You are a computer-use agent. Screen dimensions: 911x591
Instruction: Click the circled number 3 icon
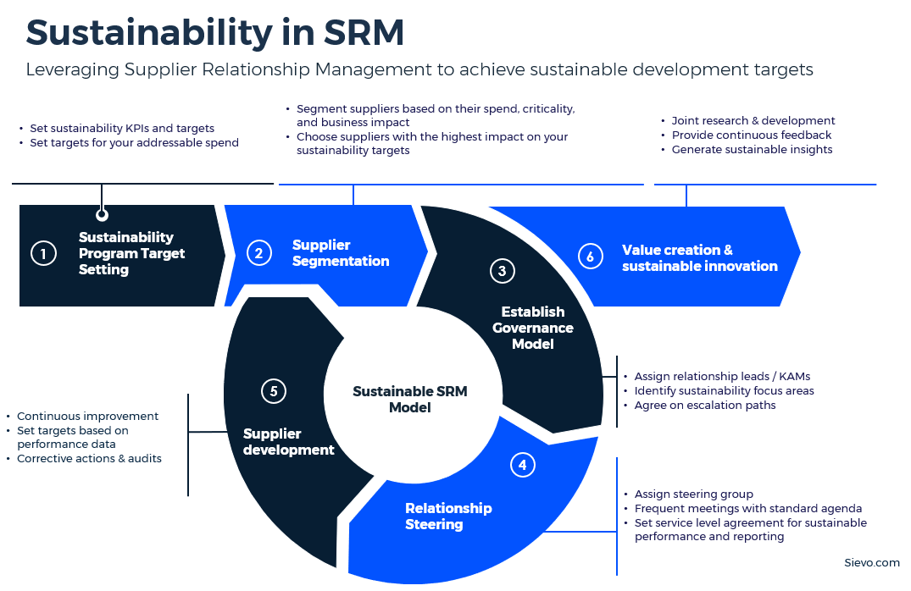tap(502, 271)
